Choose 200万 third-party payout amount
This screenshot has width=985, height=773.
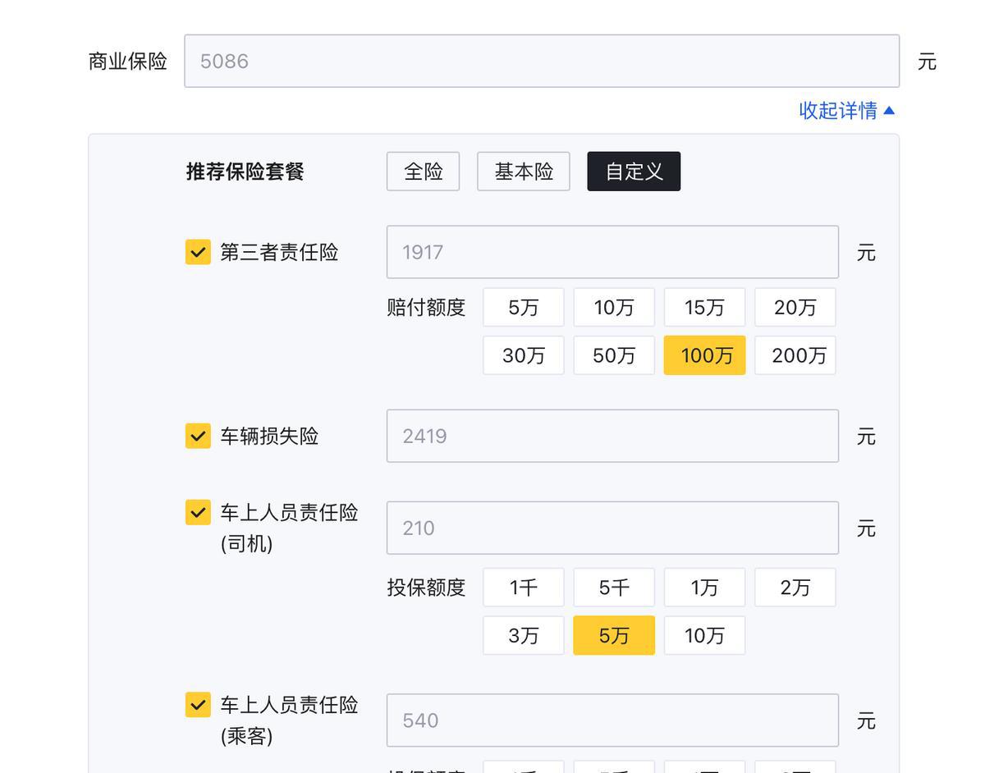795,355
